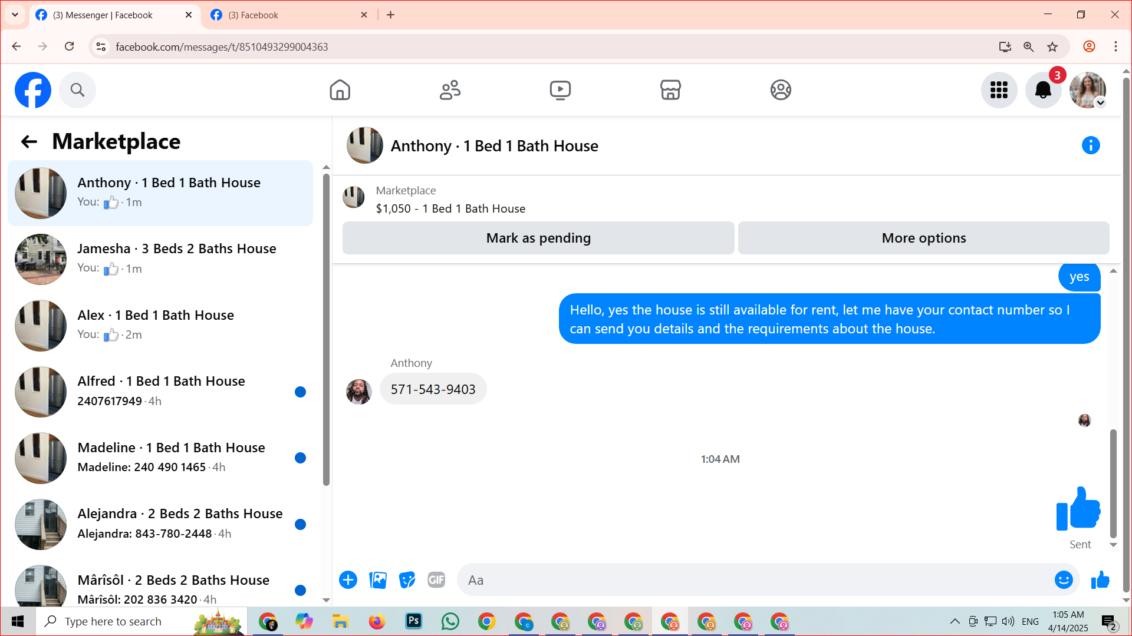Screen dimensions: 1132x636
Task: Click the More options button
Action: 923,238
